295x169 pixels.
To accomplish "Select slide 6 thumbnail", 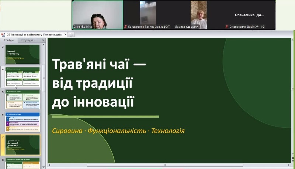I will (22, 122).
